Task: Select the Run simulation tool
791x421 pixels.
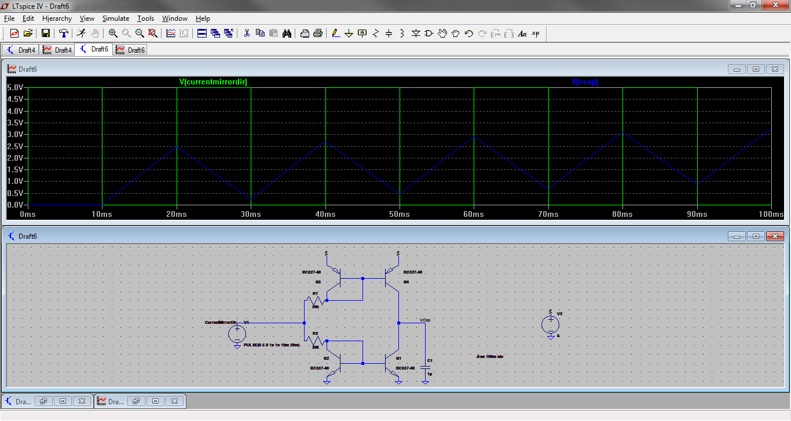Action: coord(81,33)
